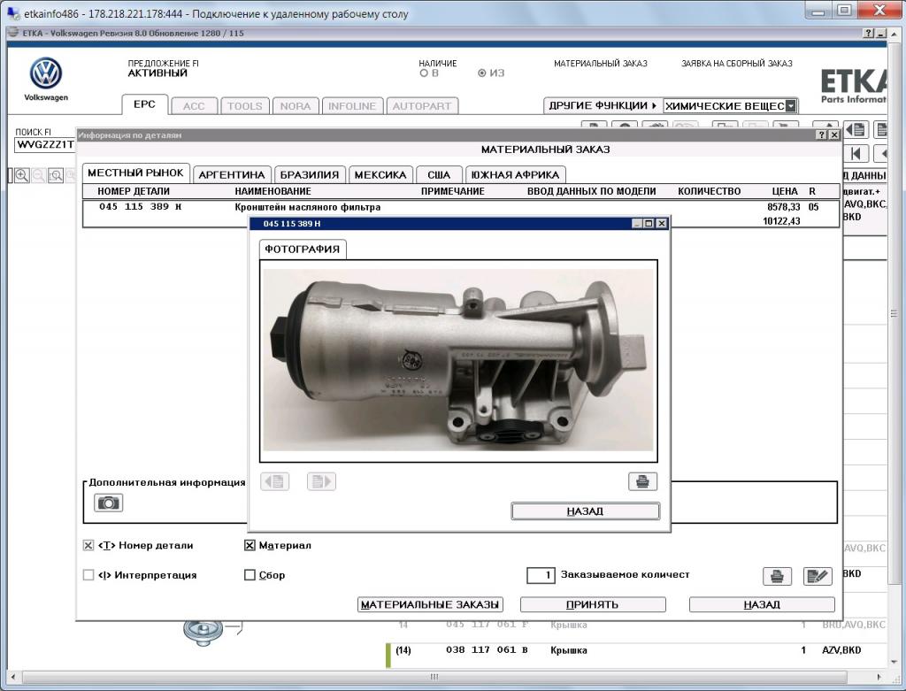This screenshot has height=691, width=906.
Task: Close the Информация по деталям dialog
Action: [x=833, y=134]
